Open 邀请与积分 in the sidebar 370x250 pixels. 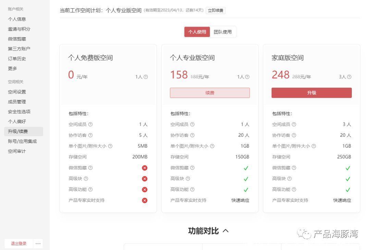click(19, 29)
